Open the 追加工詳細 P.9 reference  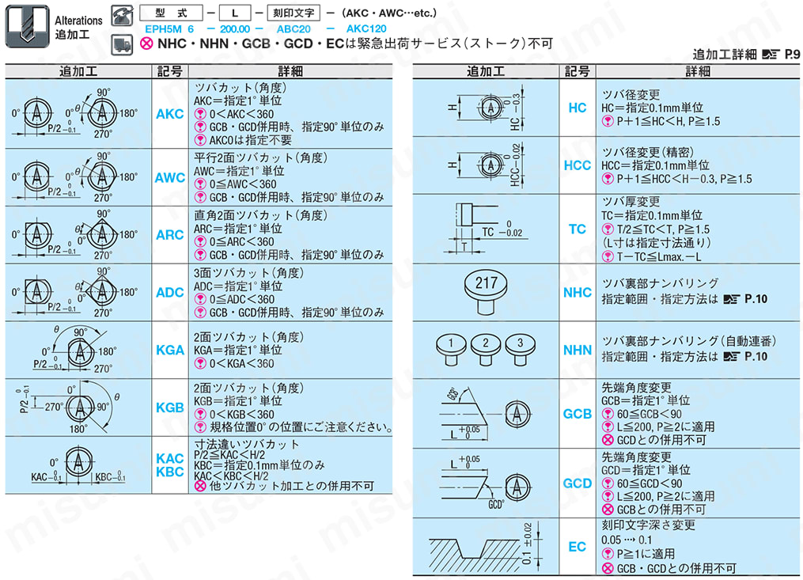745,55
